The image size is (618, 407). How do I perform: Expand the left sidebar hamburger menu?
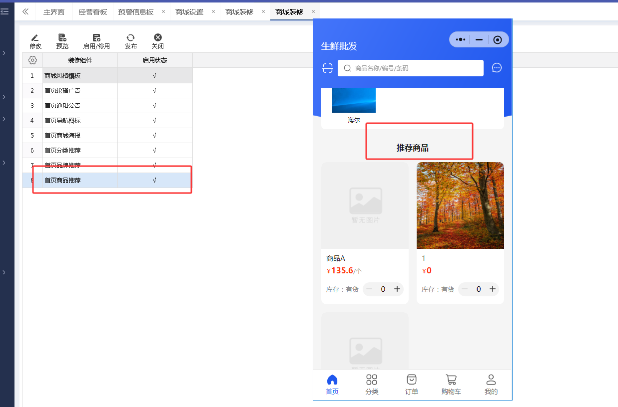click(4, 11)
